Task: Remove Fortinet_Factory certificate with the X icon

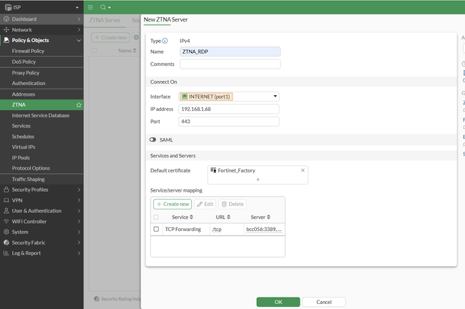Action: [303, 170]
